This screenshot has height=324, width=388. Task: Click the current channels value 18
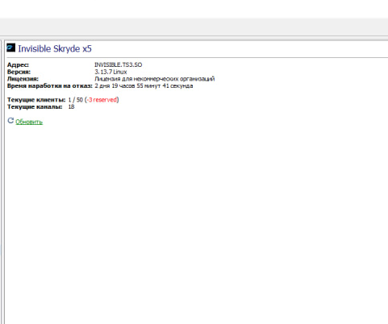71,106
